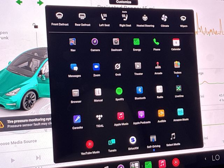Open Energy from the bottom dock
The image size is (224, 168).
[x=148, y=165]
